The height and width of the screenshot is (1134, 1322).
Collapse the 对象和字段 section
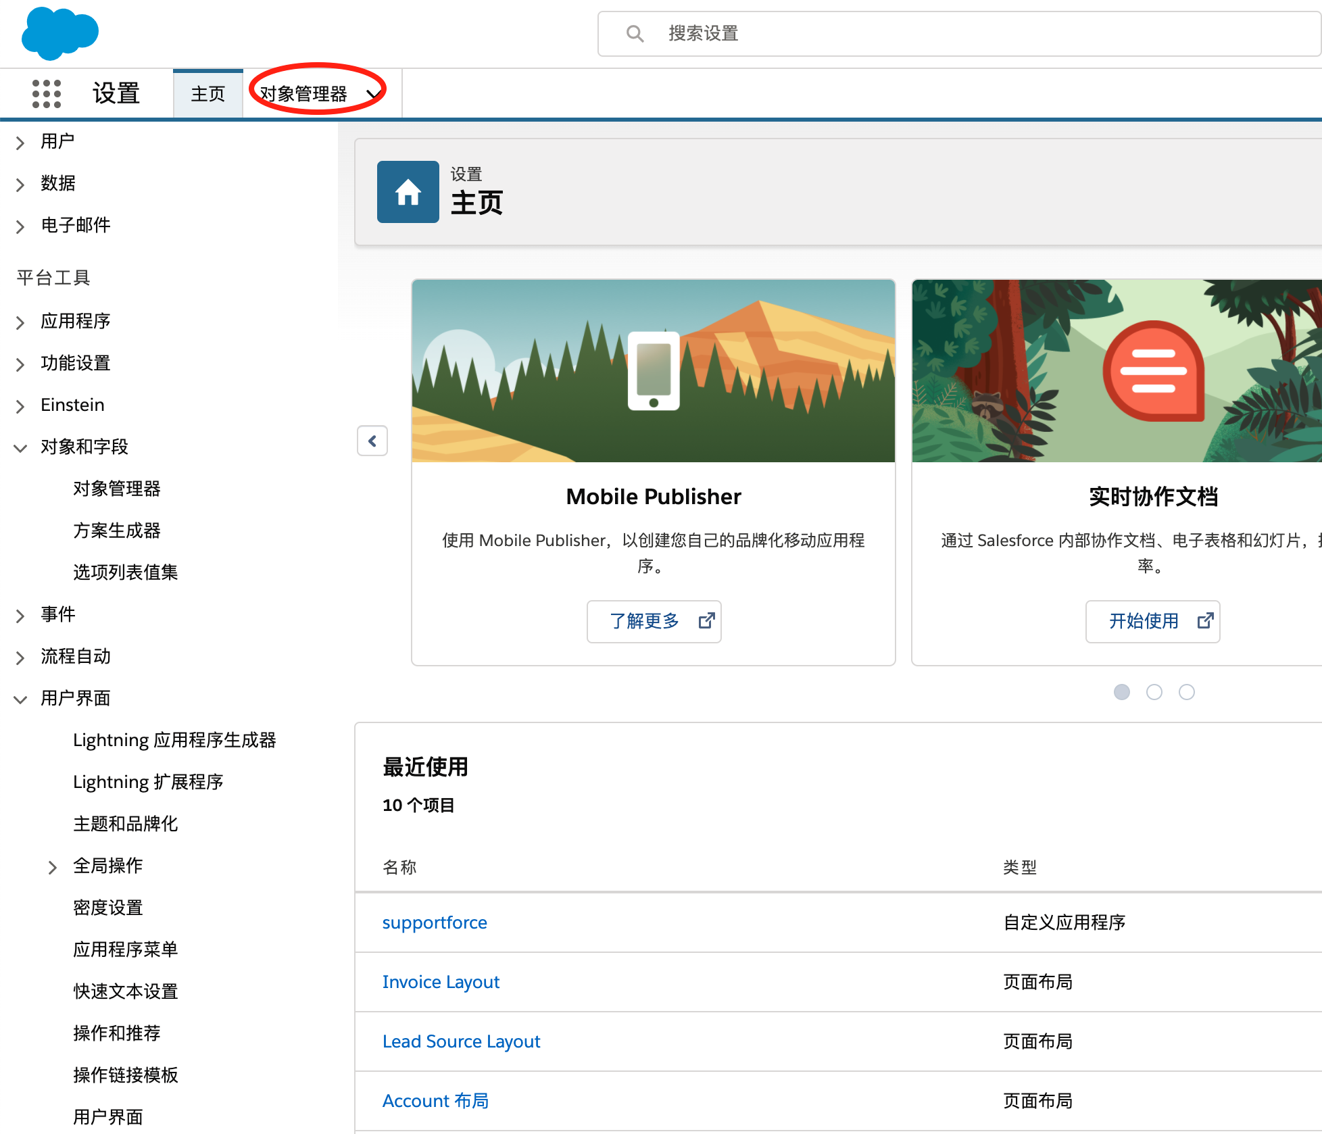[x=20, y=447]
